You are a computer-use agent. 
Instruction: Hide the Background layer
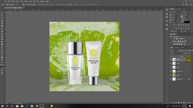click(171, 79)
